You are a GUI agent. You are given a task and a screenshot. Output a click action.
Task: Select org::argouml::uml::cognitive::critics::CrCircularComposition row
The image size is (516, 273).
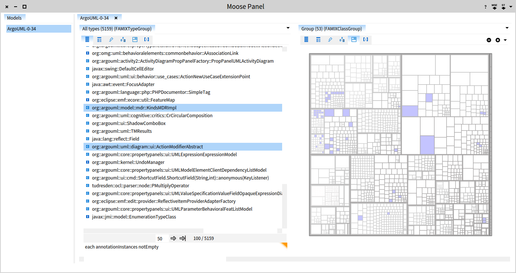[183, 115]
